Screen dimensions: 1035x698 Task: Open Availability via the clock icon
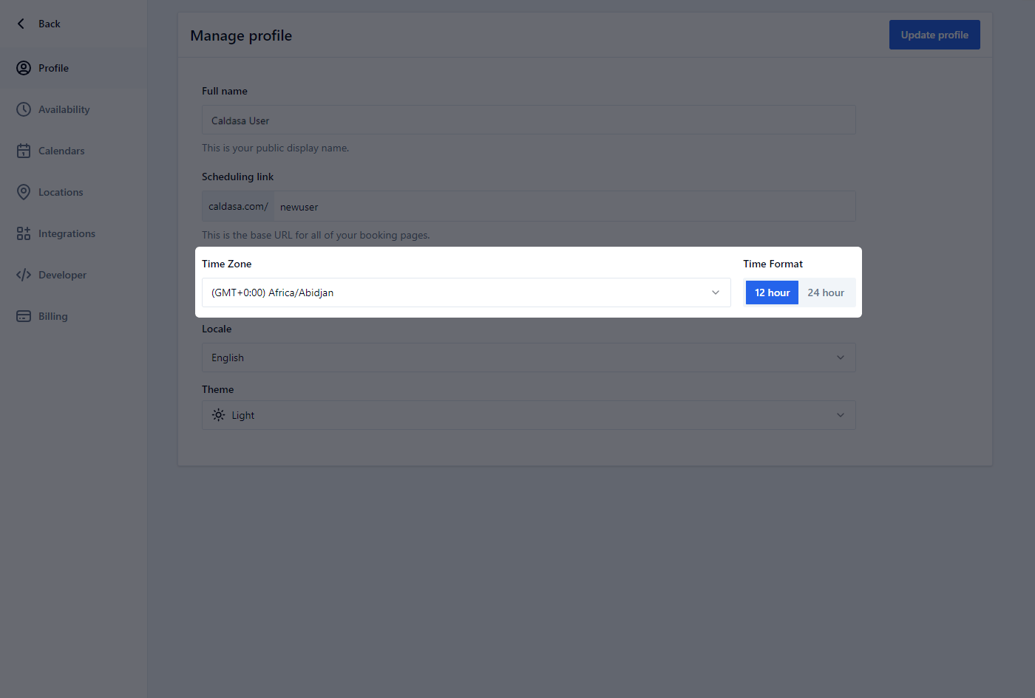tap(23, 109)
